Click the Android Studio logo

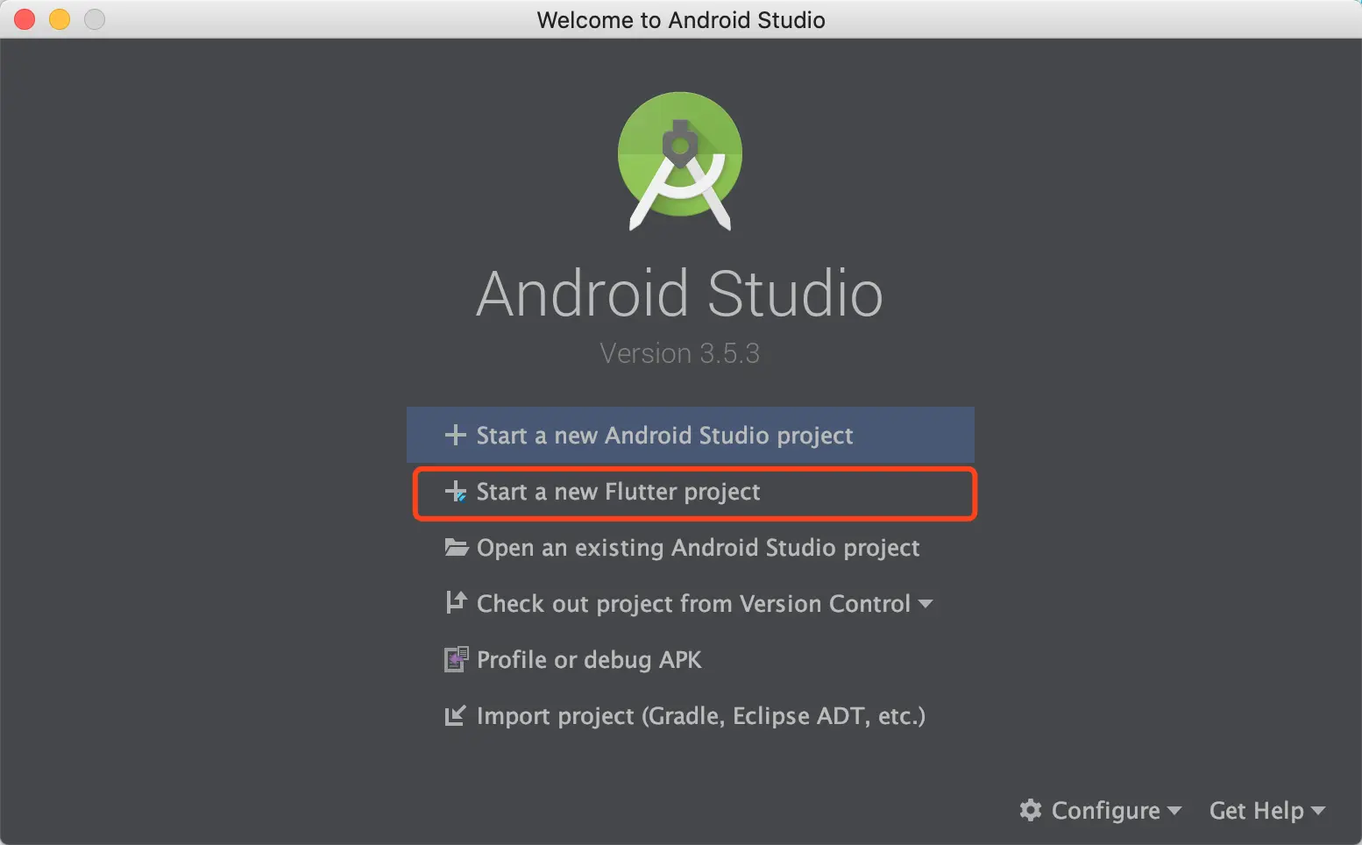coord(680,161)
